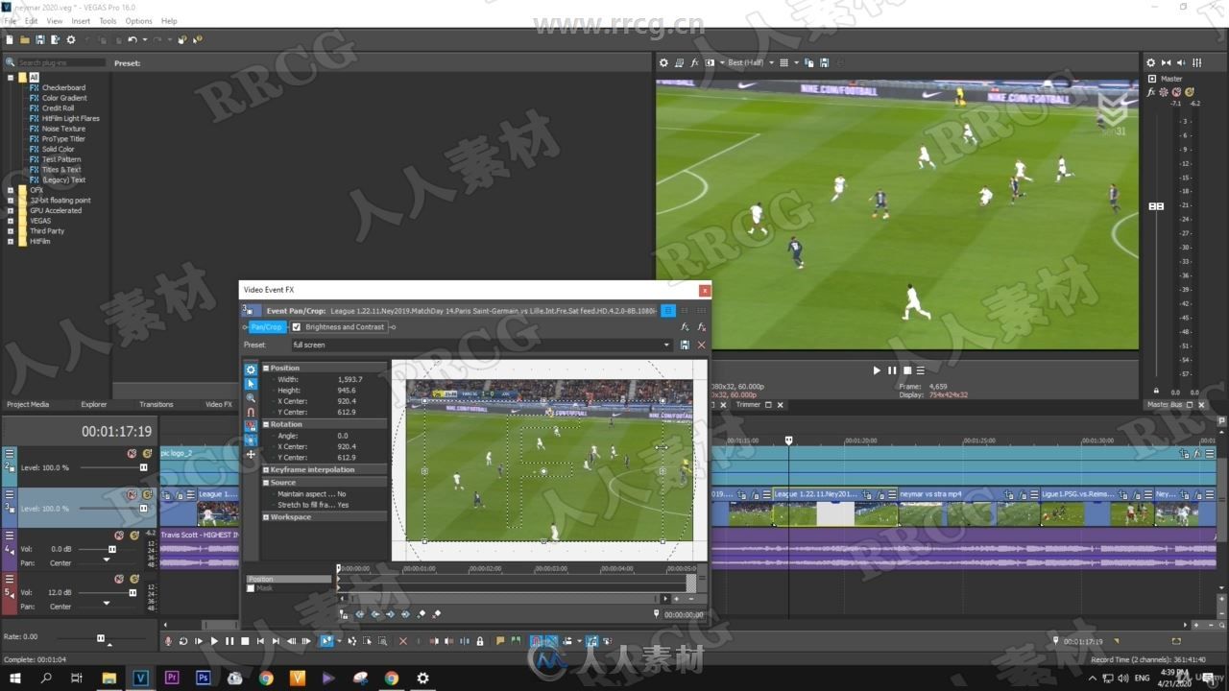Solo track 2 with its solo button
The height and width of the screenshot is (691, 1229).
[x=147, y=453]
